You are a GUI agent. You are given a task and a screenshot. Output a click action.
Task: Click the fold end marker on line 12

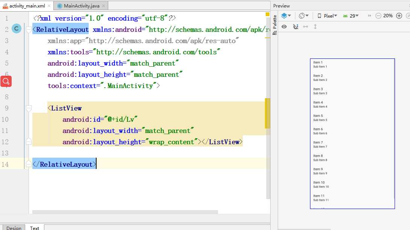29,142
